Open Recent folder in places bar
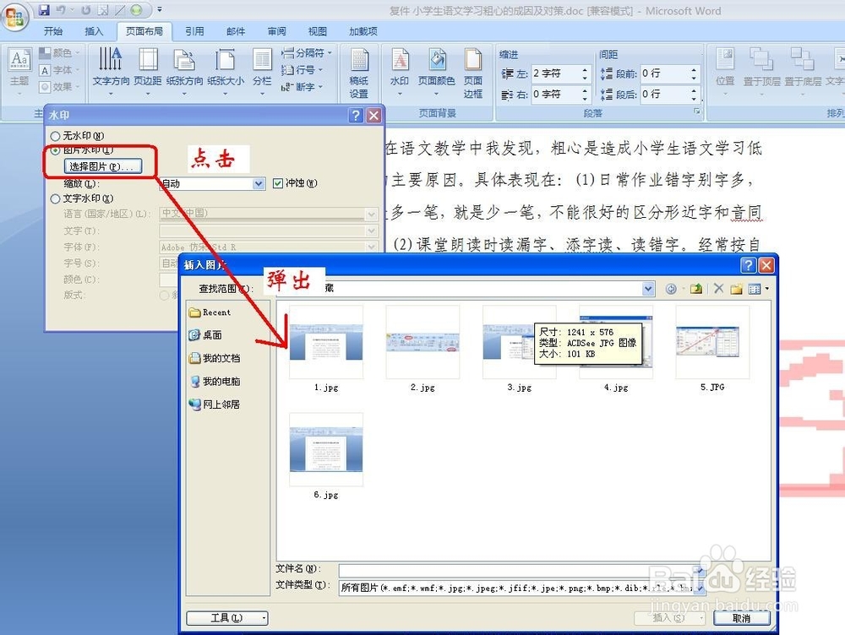 (210, 312)
